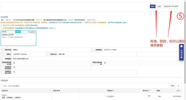Open the 办公设备家具配置标准 link
This screenshot has width=186, height=100.
pyautogui.click(x=35, y=28)
